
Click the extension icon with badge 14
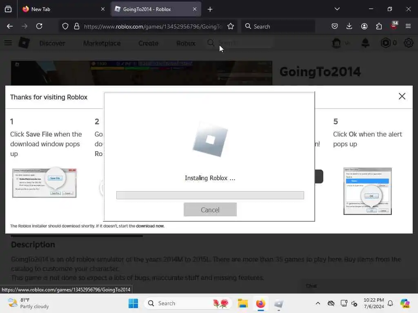pyautogui.click(x=394, y=26)
